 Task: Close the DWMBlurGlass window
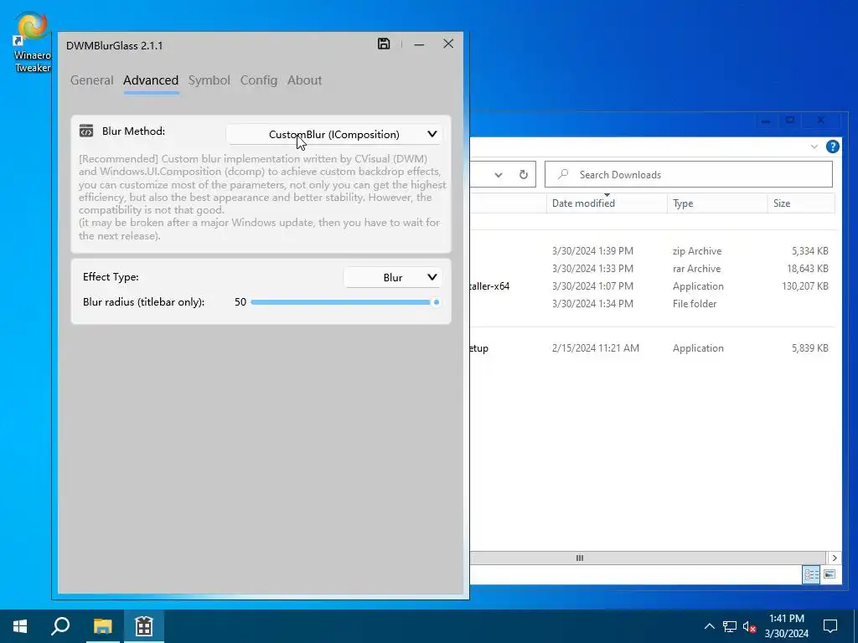click(x=448, y=44)
